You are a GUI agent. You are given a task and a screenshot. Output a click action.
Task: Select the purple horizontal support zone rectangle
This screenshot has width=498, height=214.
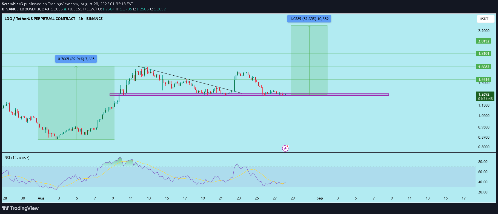249,95
